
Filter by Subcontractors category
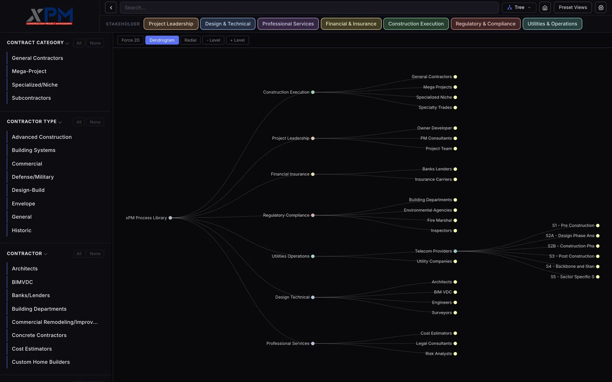[x=31, y=98]
